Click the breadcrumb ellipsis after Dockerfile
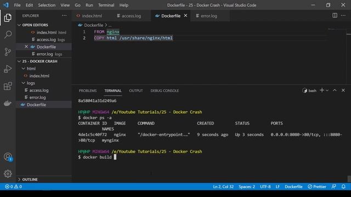This screenshot has height=197, width=351. (110, 25)
